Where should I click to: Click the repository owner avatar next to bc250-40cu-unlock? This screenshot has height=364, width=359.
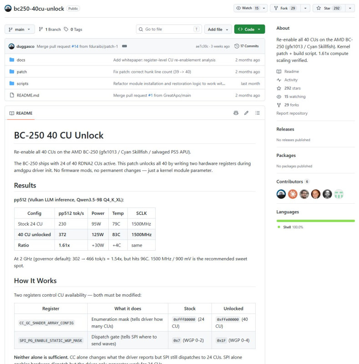coord(8,9)
